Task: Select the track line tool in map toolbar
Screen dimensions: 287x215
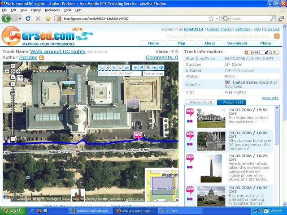Action: click(101, 68)
